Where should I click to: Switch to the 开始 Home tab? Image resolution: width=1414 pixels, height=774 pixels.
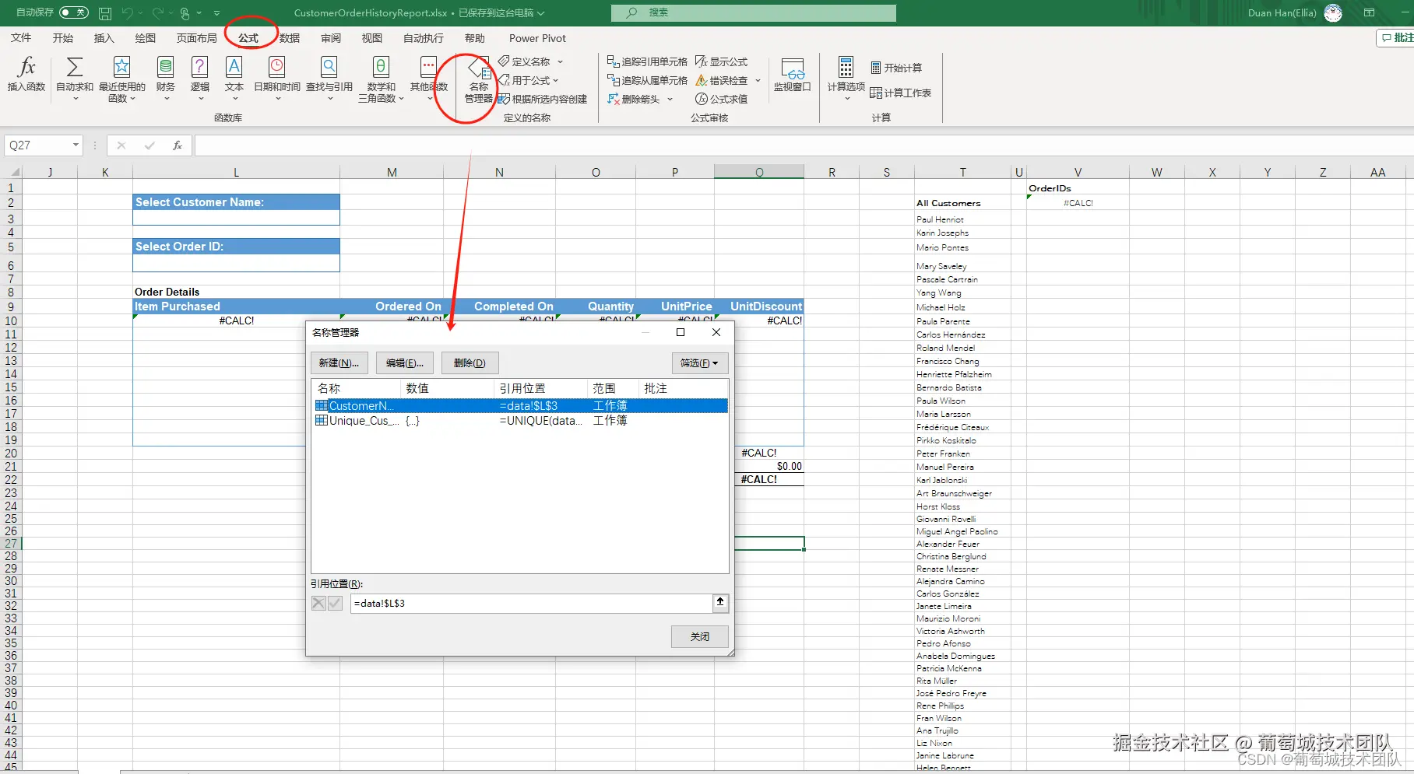(x=62, y=38)
